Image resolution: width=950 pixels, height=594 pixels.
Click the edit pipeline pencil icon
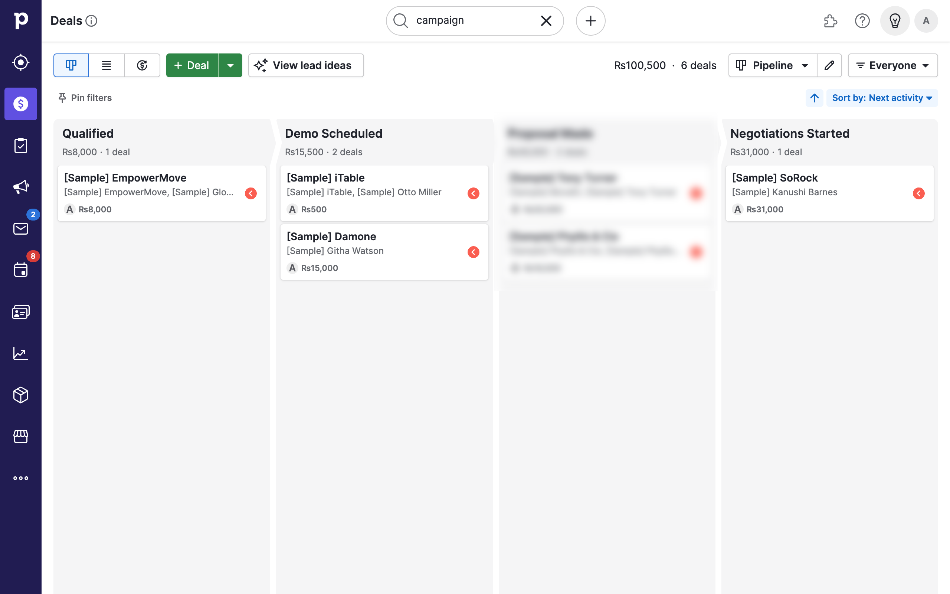829,65
